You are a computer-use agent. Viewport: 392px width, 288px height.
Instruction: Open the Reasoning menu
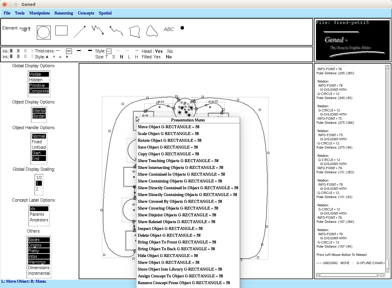coord(64,13)
